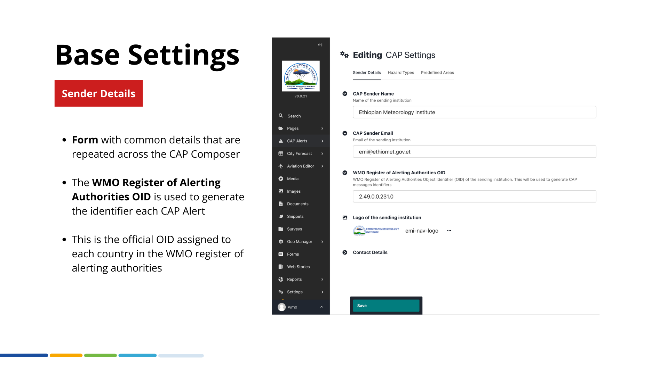The image size is (668, 375).
Task: Collapse the sidebar with the arrow icon
Action: pos(320,45)
